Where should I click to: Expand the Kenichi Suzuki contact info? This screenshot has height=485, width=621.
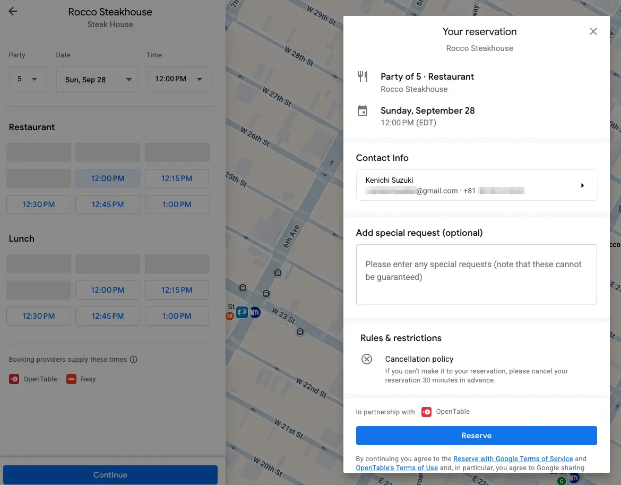point(477,185)
